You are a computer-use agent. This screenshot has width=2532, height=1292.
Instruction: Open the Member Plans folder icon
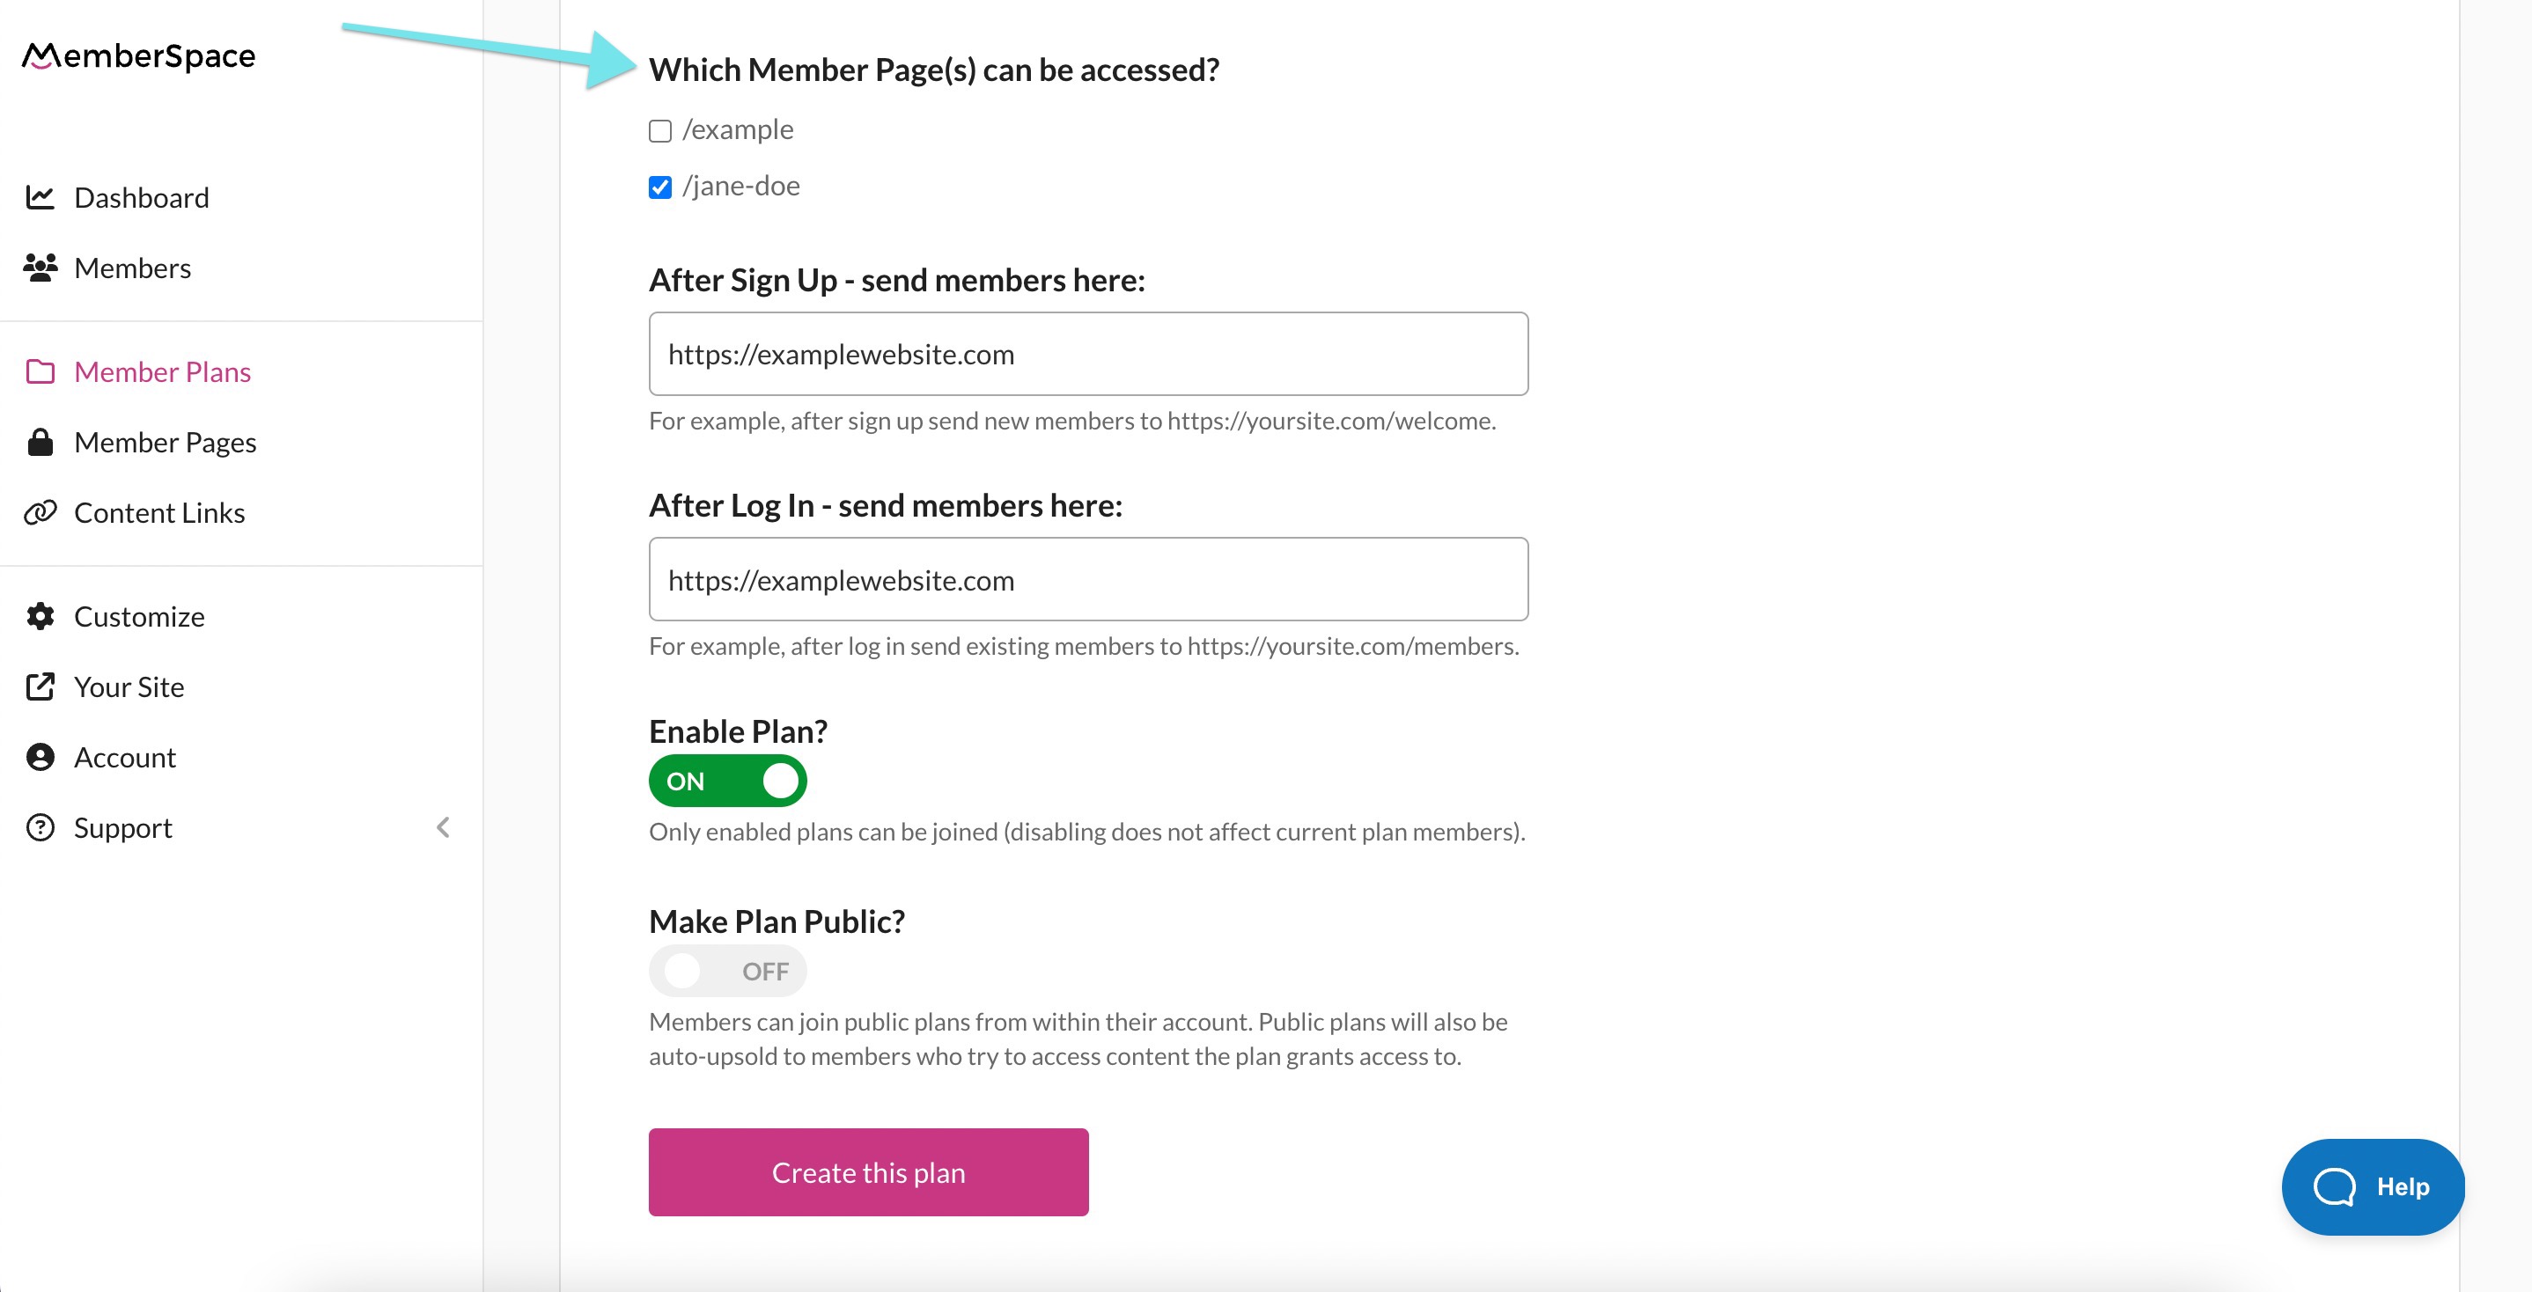point(40,371)
